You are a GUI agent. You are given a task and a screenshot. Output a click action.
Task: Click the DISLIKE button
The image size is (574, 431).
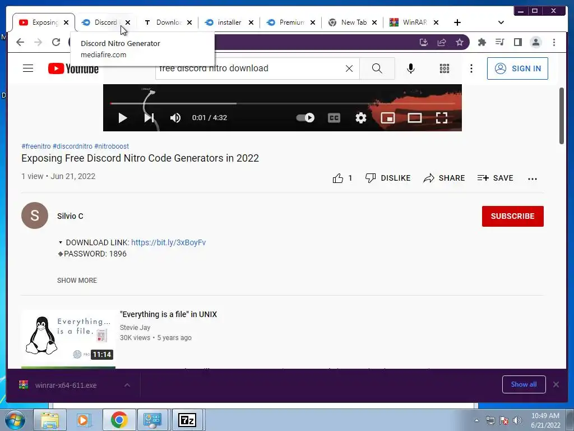point(388,178)
